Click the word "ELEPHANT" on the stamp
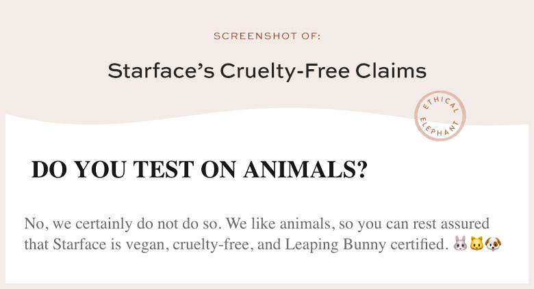Screen dimensions: 534x289 (440, 128)
